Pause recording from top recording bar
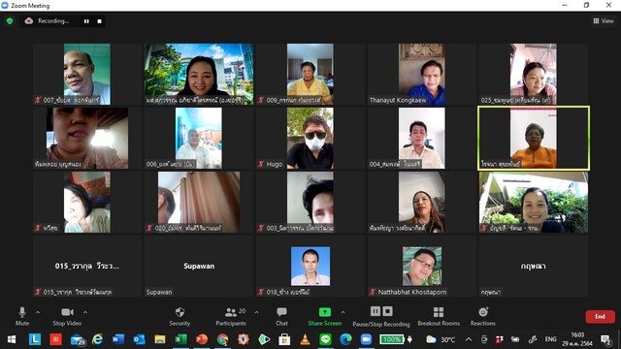 point(86,21)
